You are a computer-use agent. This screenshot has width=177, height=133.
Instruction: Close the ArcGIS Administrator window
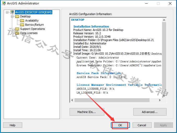tap(170, 3)
